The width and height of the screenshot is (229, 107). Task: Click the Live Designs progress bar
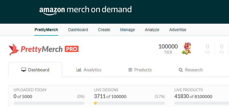click(129, 103)
